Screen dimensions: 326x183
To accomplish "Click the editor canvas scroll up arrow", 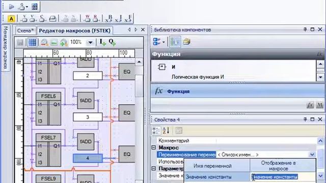I will coord(139,62).
